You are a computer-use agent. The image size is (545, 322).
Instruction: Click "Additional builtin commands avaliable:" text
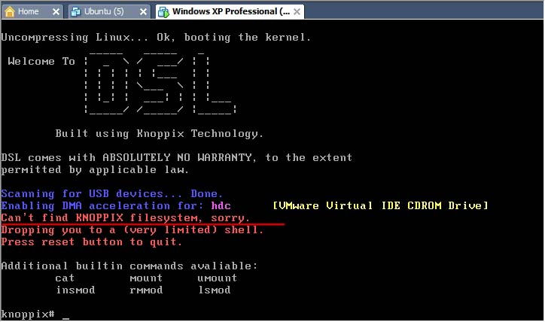click(x=129, y=266)
